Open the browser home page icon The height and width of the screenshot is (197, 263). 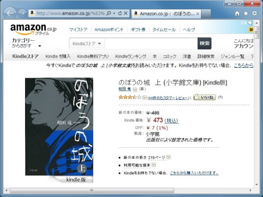237,14
